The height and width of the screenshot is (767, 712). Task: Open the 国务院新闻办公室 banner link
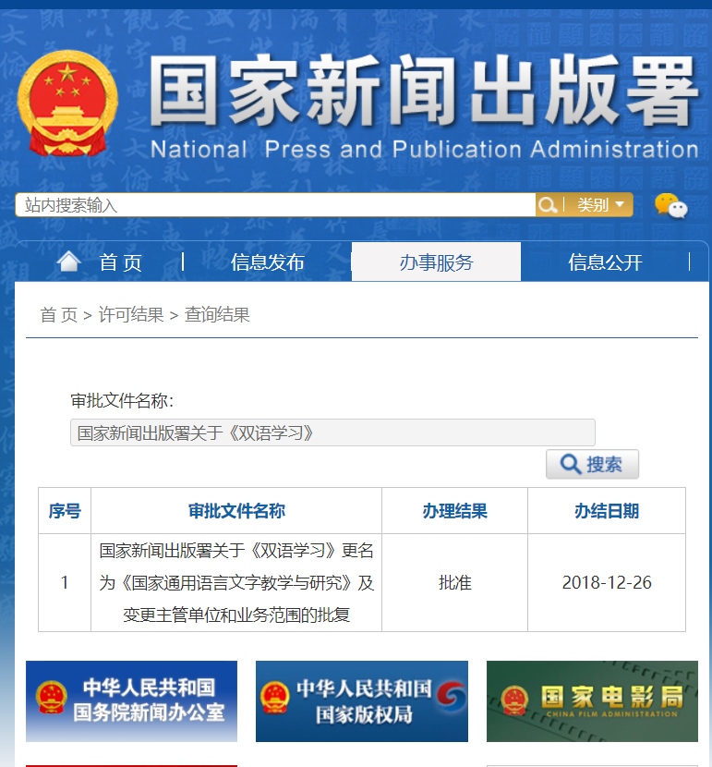pyautogui.click(x=131, y=701)
